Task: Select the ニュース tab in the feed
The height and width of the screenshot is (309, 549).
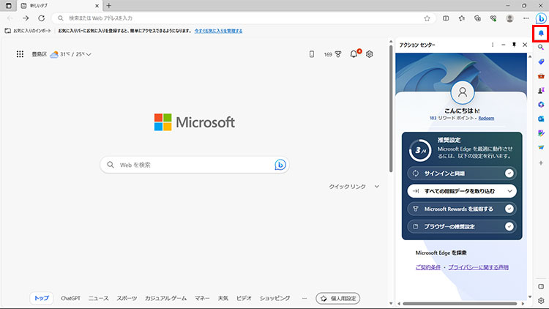Action: pos(98,298)
